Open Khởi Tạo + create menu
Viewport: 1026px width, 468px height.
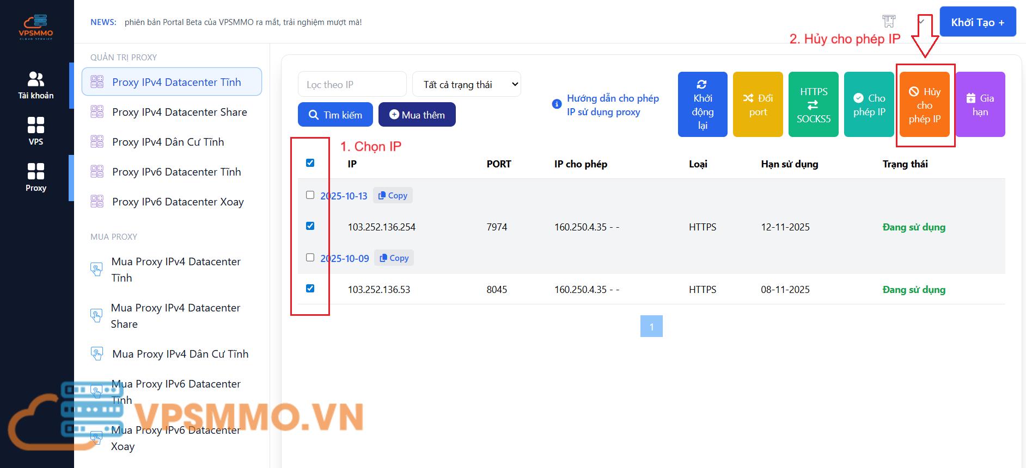(x=978, y=22)
